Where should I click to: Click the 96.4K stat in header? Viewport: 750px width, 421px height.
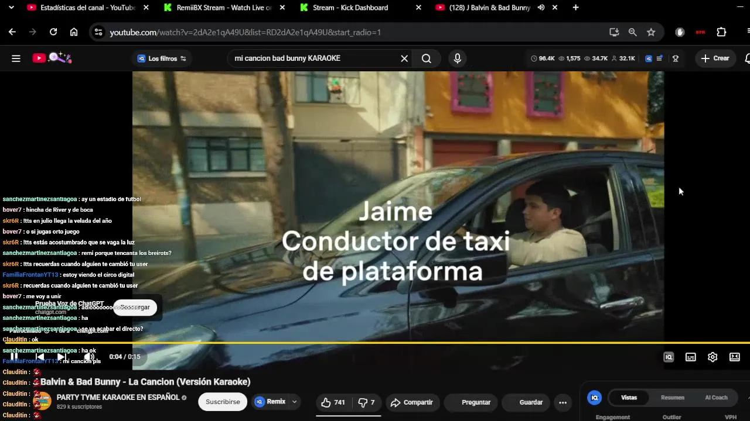point(543,58)
